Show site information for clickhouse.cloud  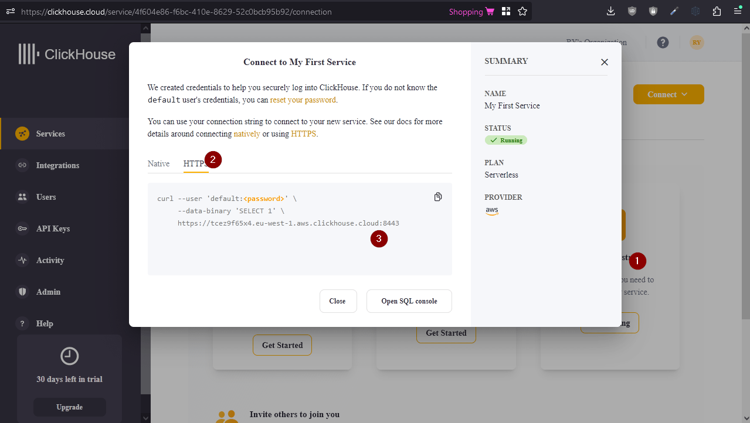10,12
